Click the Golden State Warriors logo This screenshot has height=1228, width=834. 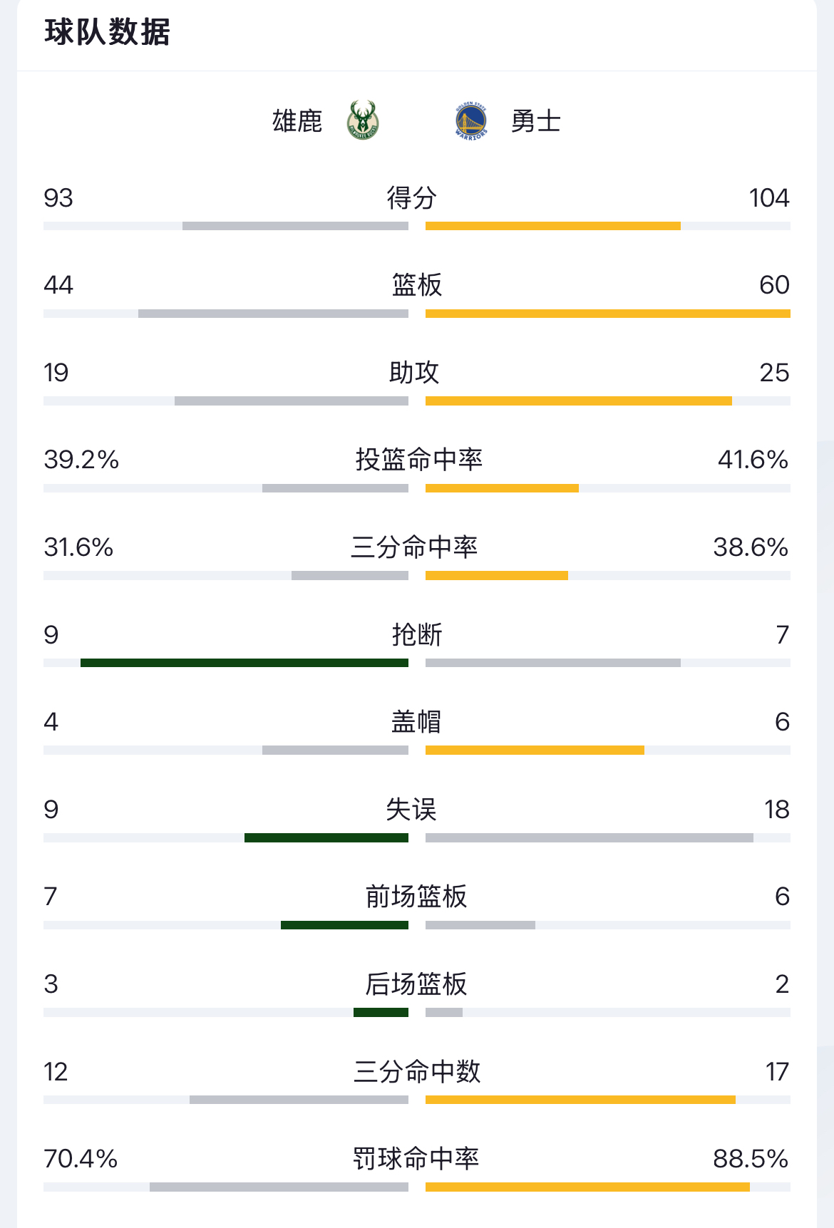(x=471, y=120)
